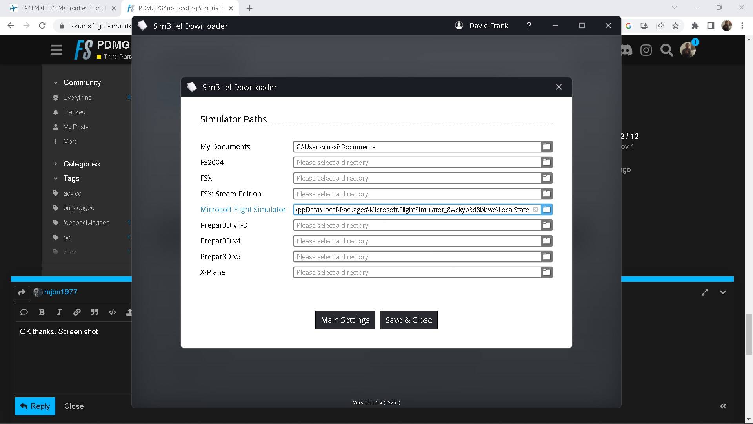
Task: Toggle italic formatting in reply editor
Action: click(x=59, y=312)
